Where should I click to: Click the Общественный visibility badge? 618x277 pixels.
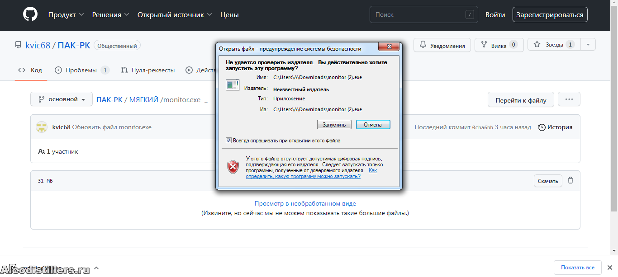tap(117, 46)
